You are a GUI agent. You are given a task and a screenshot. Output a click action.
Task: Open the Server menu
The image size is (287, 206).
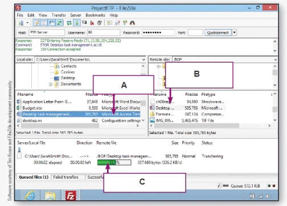tap(76, 15)
